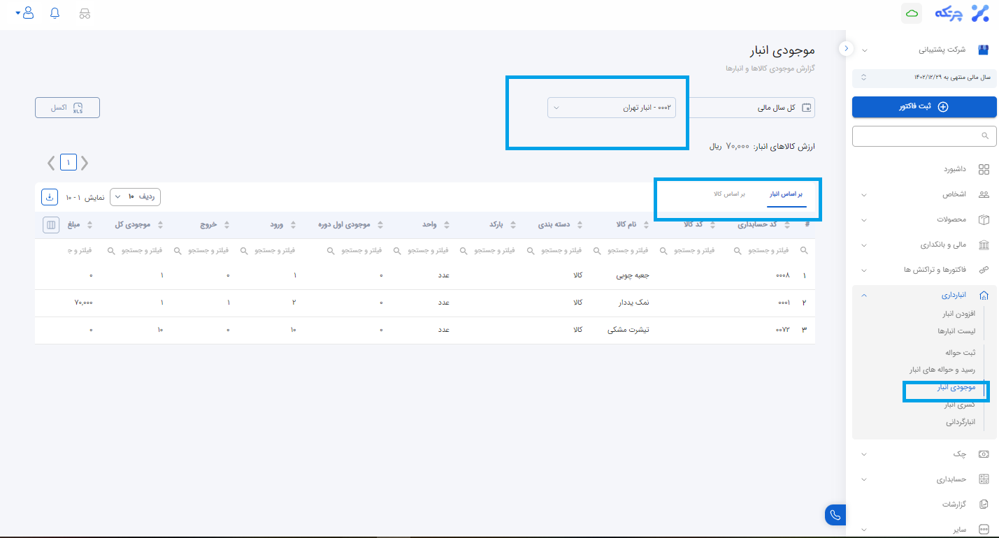This screenshot has width=999, height=538.
Task: Click the notification bell icon
Action: [x=55, y=13]
